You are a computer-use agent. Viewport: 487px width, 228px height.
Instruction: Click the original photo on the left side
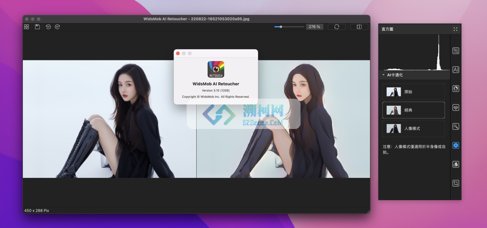tap(110, 119)
